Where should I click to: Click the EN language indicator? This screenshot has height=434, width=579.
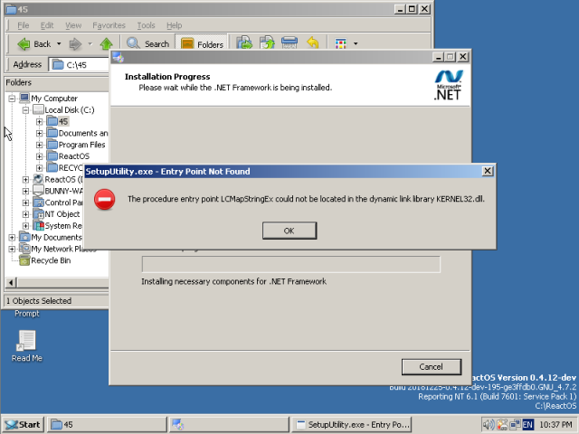(528, 425)
